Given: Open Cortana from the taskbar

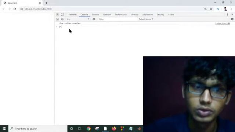Looking at the screenshot, I should click(72, 129).
